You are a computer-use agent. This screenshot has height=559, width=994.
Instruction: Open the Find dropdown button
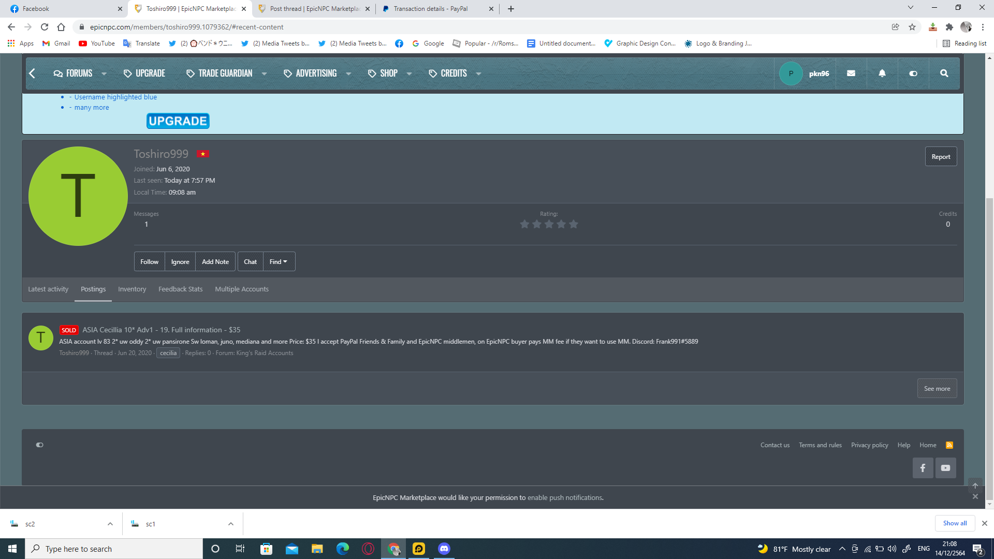pos(279,262)
